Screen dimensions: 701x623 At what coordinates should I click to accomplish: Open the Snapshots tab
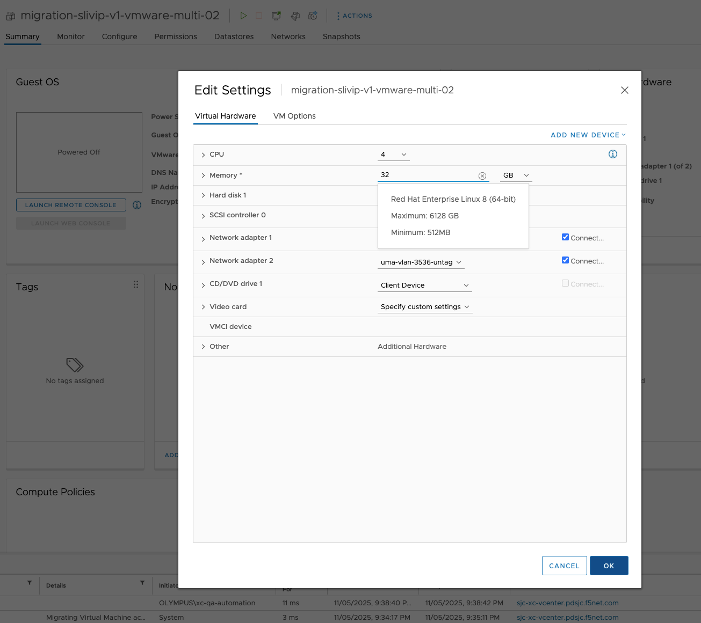(x=341, y=36)
